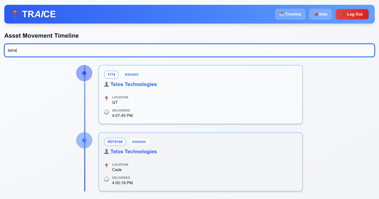Screen dimensions: 379x199
Task: Click asset ID badge 1174
Action: (x=111, y=75)
